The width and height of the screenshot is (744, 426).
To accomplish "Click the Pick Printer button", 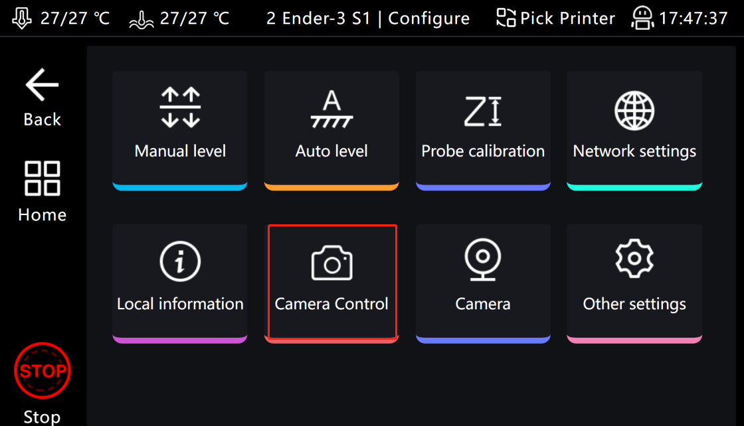I will tap(555, 18).
